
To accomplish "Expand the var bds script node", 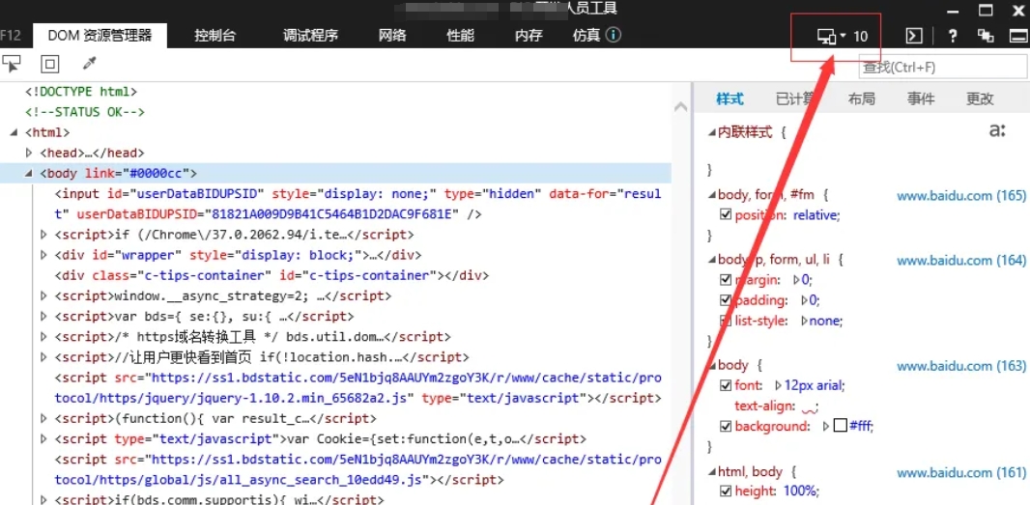I will tap(44, 317).
